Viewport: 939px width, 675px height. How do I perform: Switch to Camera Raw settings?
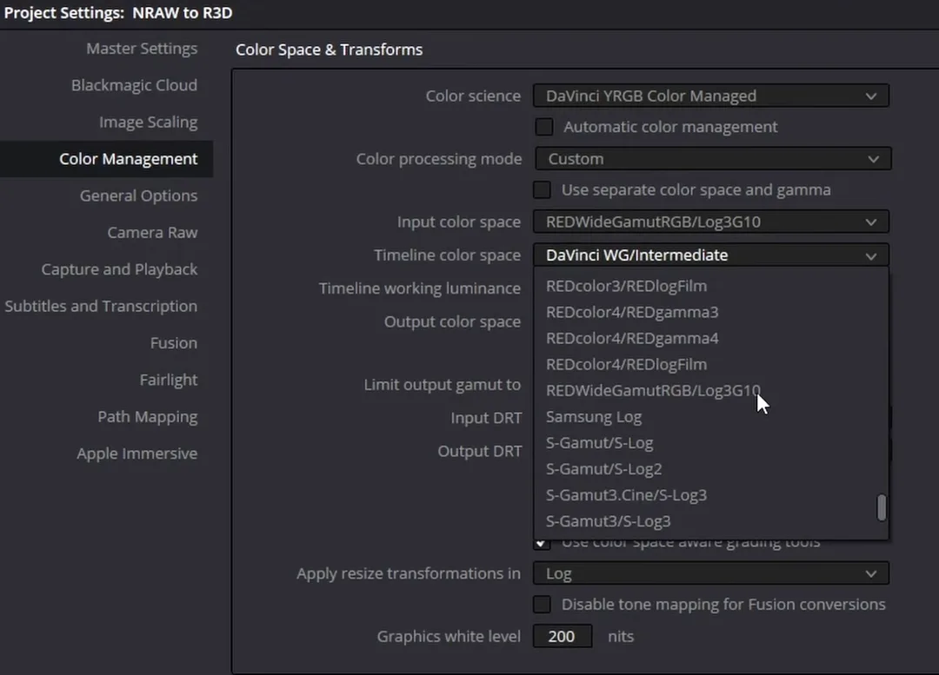152,232
